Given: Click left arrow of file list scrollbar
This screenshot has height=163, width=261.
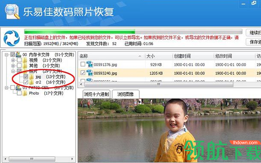Looking at the screenshot, I should pyautogui.click(x=81, y=84).
